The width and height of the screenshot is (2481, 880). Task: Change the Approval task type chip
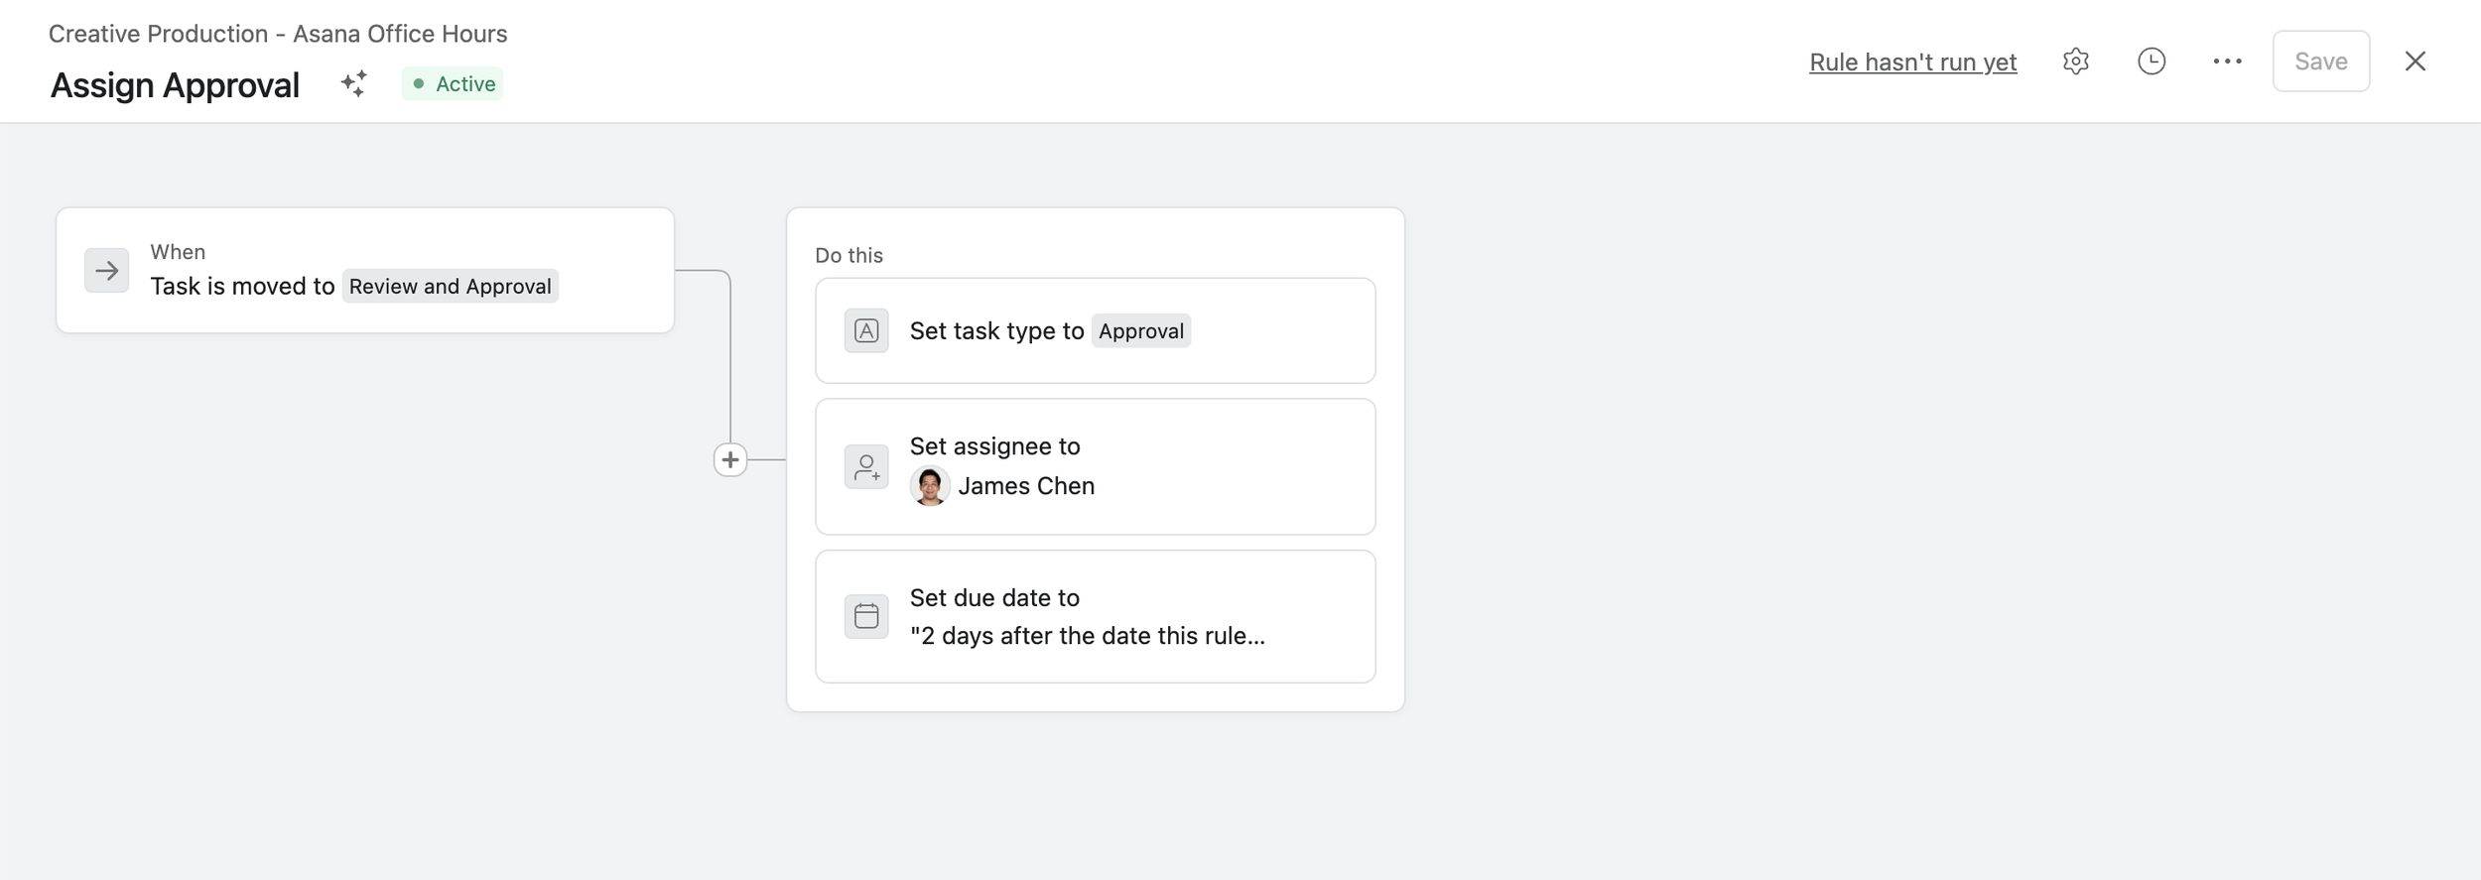[x=1140, y=330]
